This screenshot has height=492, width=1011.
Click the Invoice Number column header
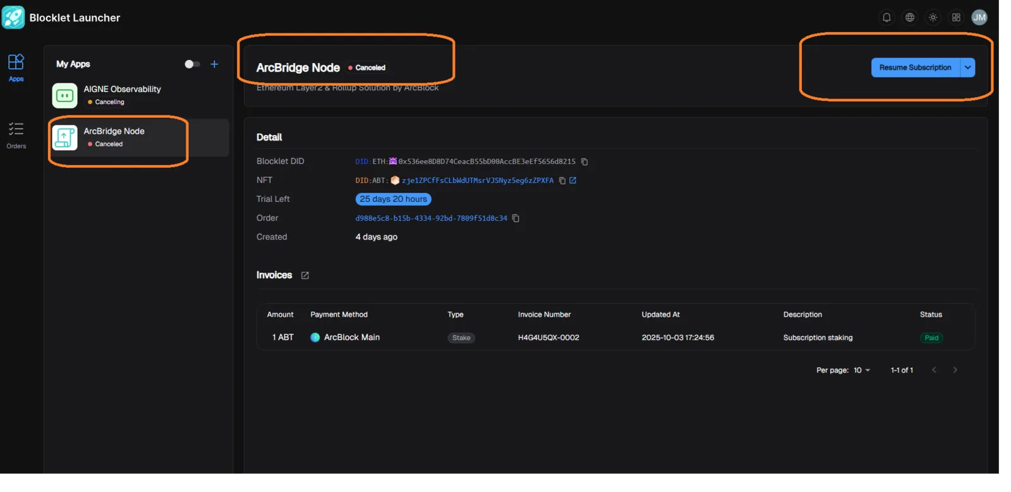[x=544, y=315]
